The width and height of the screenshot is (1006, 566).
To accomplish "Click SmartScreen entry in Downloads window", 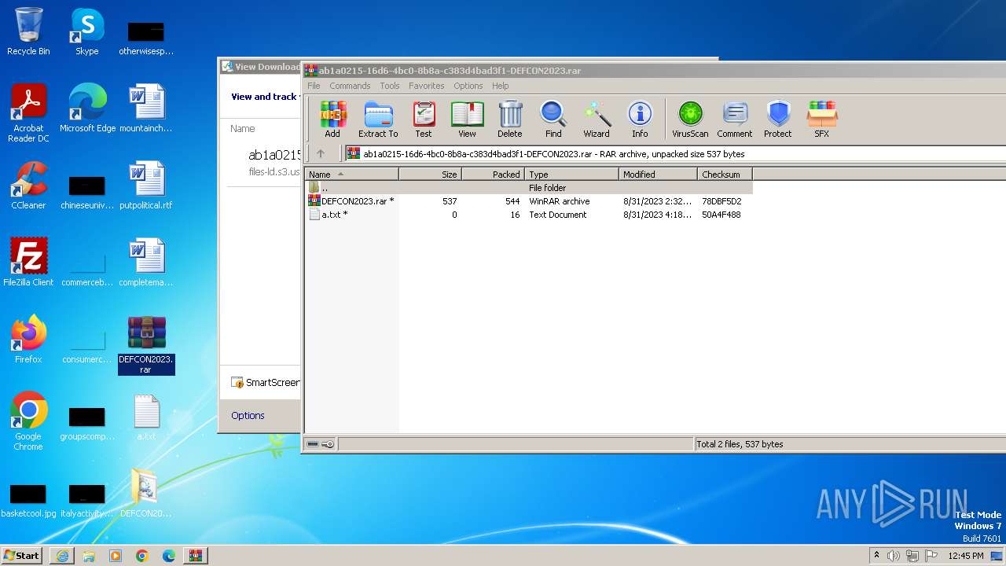I will (266, 383).
